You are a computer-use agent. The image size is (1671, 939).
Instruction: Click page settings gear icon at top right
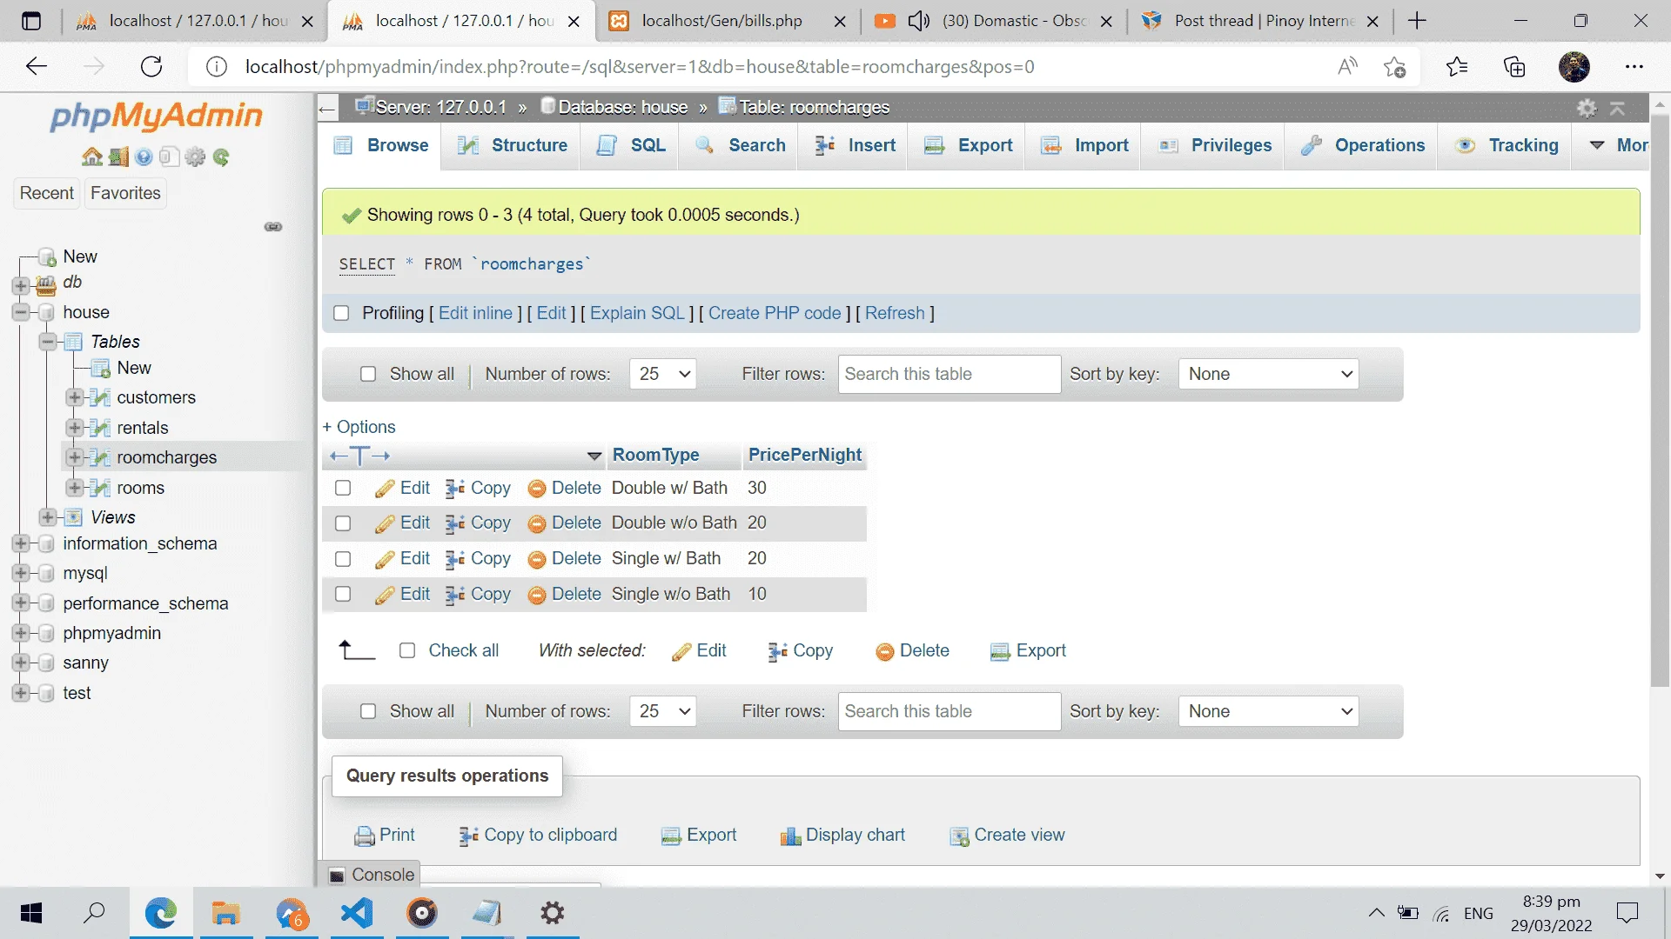[1587, 108]
